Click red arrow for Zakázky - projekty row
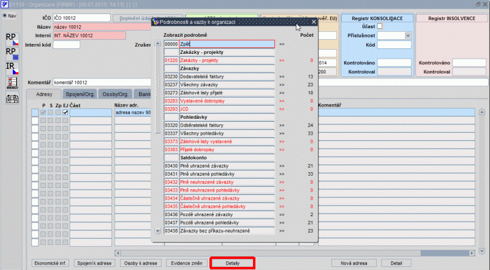Image resolution: width=490 pixels, height=270 pixels. (x=282, y=61)
